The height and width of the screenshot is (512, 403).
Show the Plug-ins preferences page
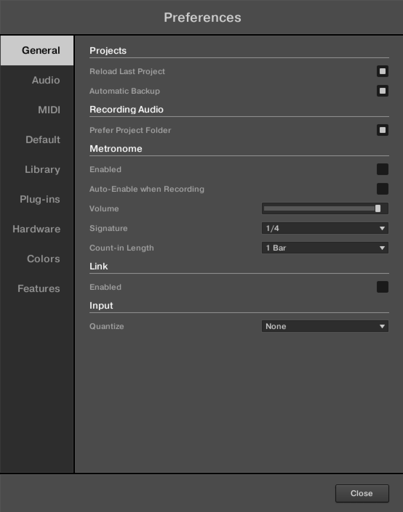[40, 199]
